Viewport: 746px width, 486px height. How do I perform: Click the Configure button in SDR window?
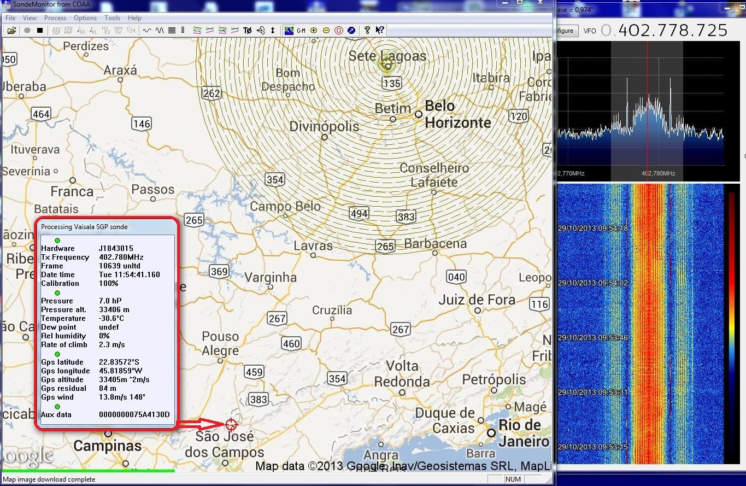(566, 31)
